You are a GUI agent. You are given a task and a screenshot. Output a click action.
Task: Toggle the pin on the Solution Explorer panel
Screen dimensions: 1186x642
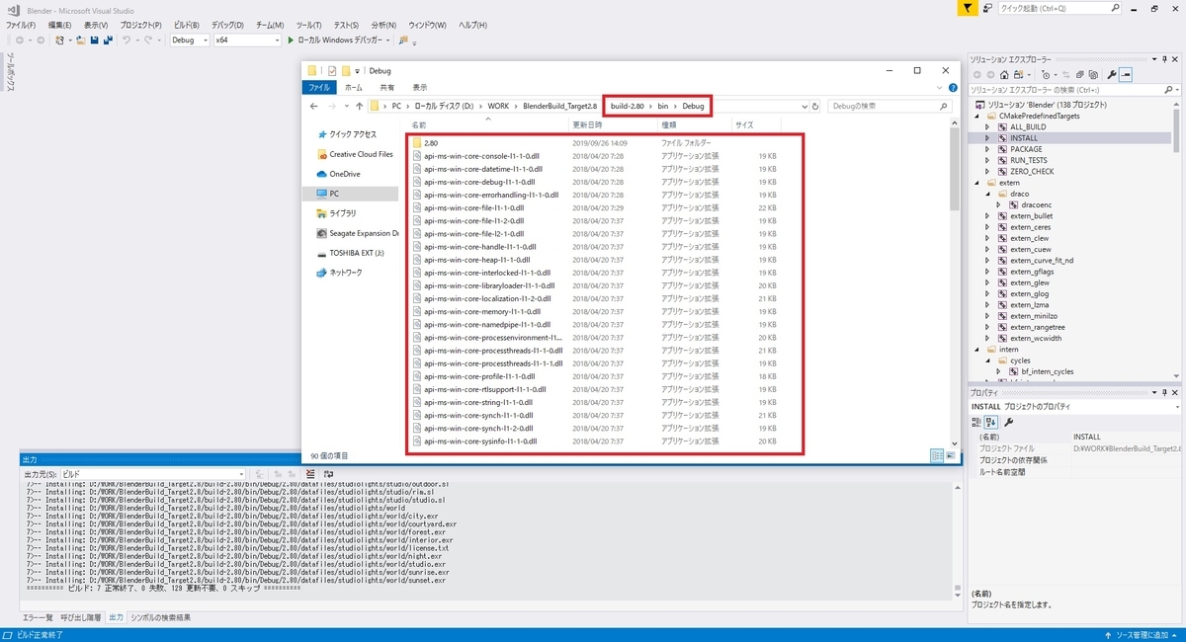coord(1165,59)
